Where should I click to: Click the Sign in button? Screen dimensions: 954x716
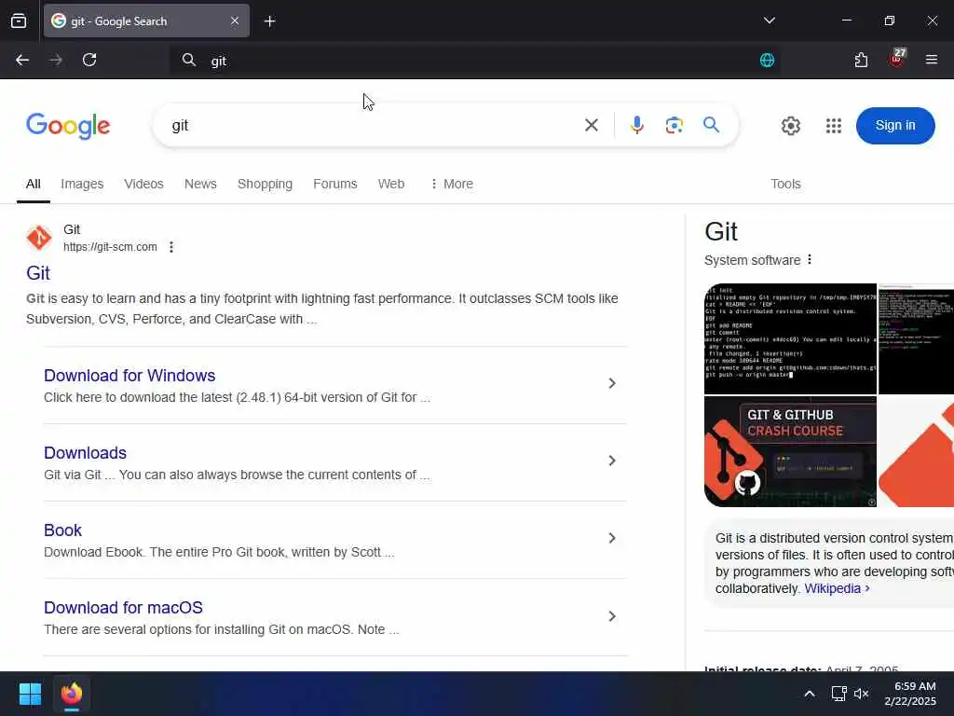click(x=895, y=126)
